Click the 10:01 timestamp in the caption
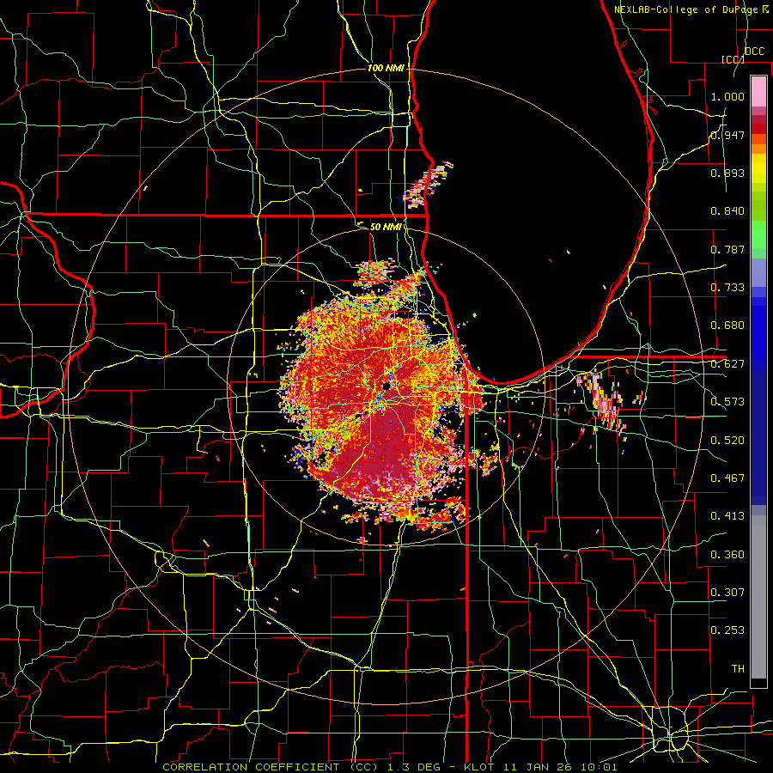Screen dimensions: 773x773 (x=599, y=767)
